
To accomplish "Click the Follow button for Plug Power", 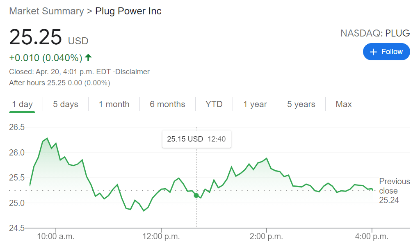I will (386, 52).
